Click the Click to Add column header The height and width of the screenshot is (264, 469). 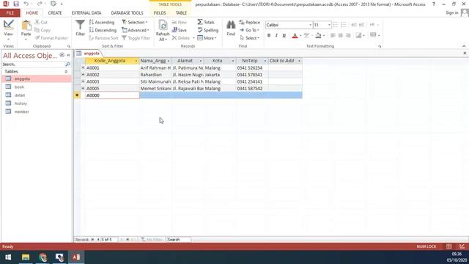pyautogui.click(x=284, y=61)
